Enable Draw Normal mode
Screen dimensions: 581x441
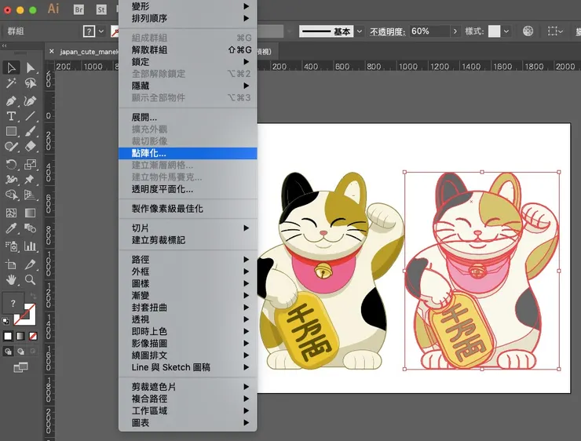[8, 351]
